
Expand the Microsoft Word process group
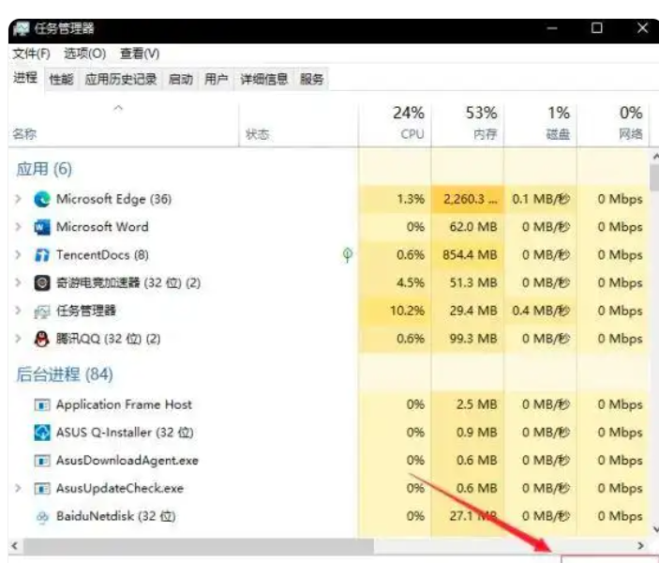18,227
